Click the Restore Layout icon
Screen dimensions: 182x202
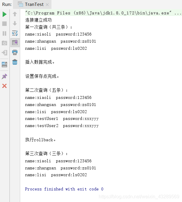tap(4, 64)
